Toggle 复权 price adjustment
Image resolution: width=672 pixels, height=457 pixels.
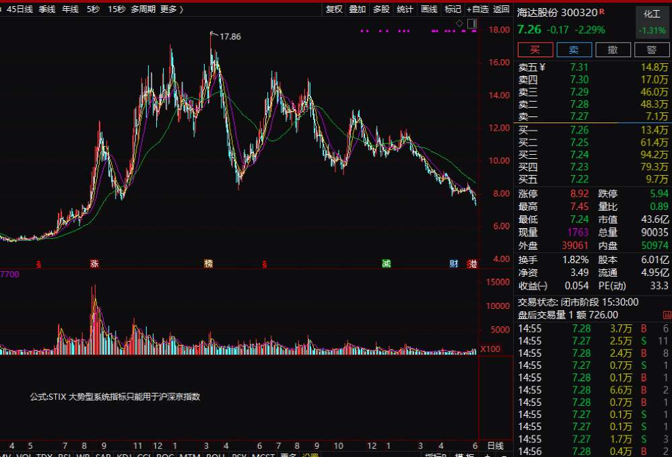click(334, 9)
